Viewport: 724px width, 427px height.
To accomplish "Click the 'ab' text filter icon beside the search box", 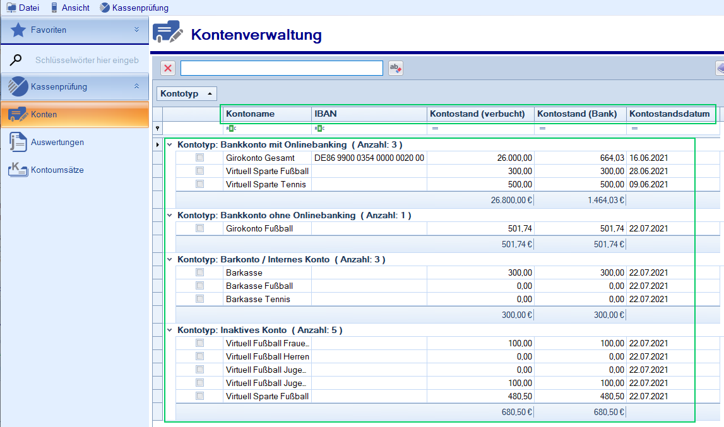I will click(x=395, y=68).
